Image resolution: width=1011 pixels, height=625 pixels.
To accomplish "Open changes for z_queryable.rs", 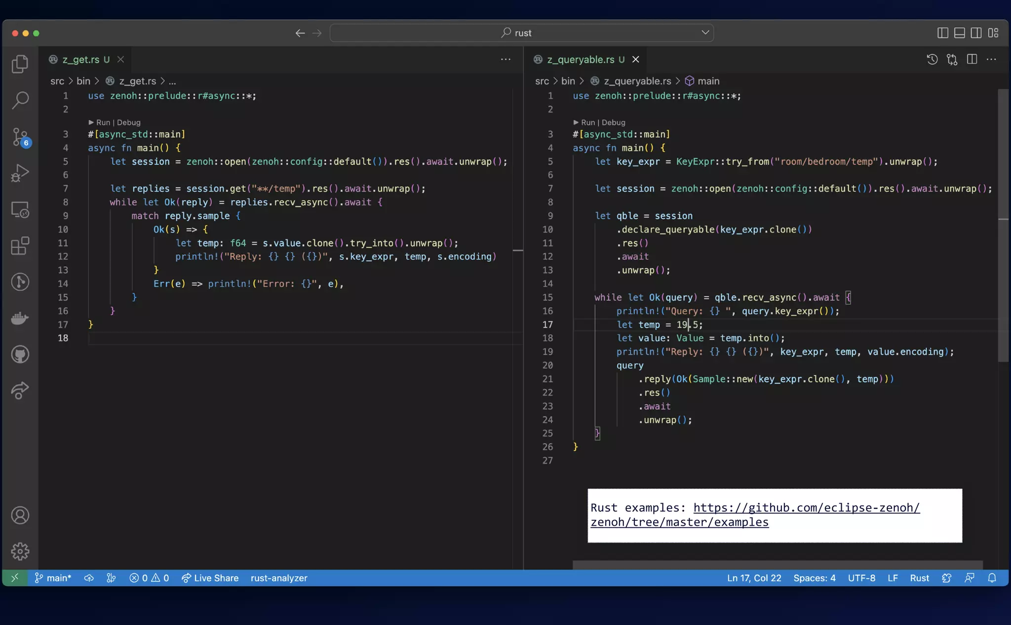I will 952,60.
